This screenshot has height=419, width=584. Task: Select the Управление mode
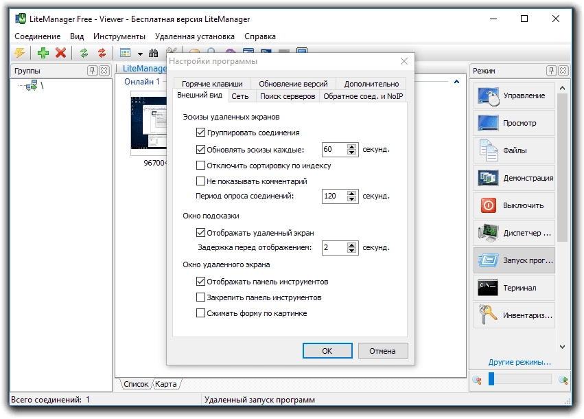[515, 95]
